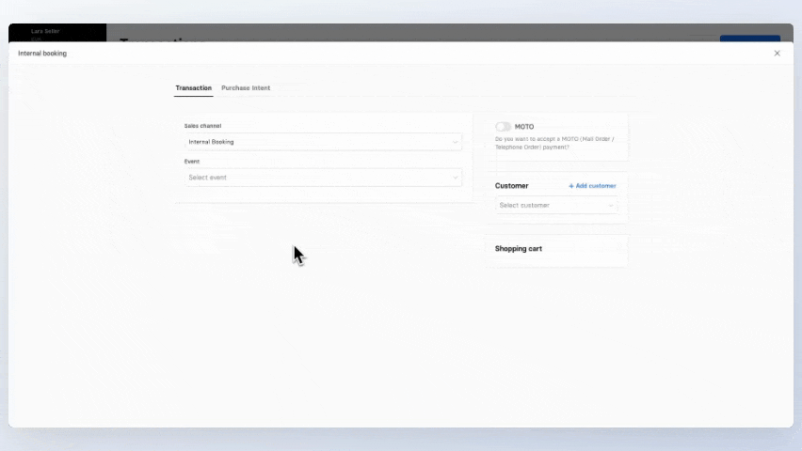Screen dimensions: 802x451
Task: Click the blue button behind the dialog
Action: 749,38
